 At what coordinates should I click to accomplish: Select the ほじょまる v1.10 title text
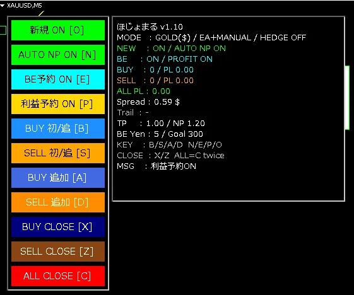click(150, 27)
